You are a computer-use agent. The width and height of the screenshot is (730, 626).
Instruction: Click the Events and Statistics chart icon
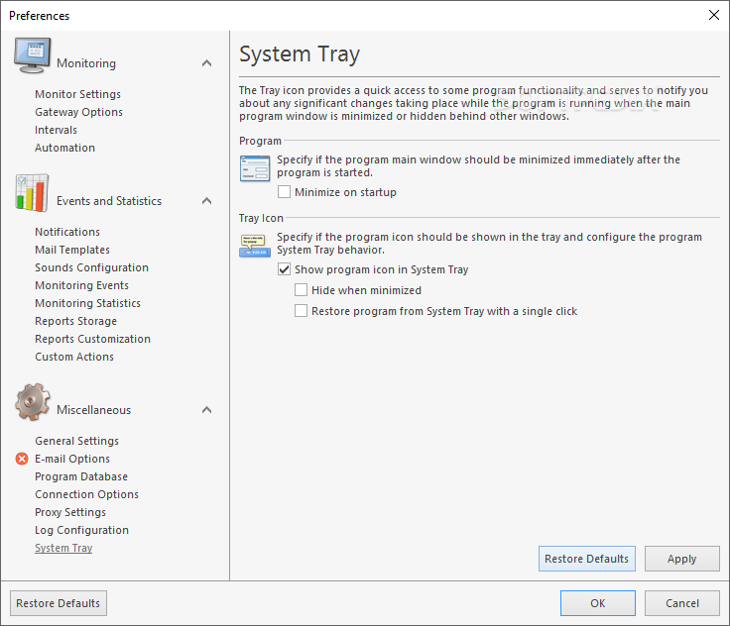(x=32, y=193)
